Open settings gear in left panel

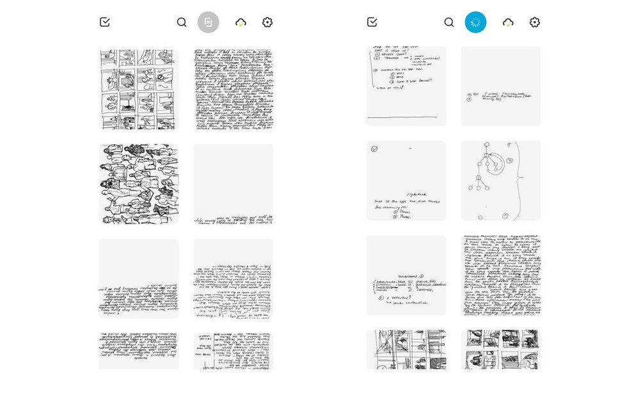pos(267,22)
